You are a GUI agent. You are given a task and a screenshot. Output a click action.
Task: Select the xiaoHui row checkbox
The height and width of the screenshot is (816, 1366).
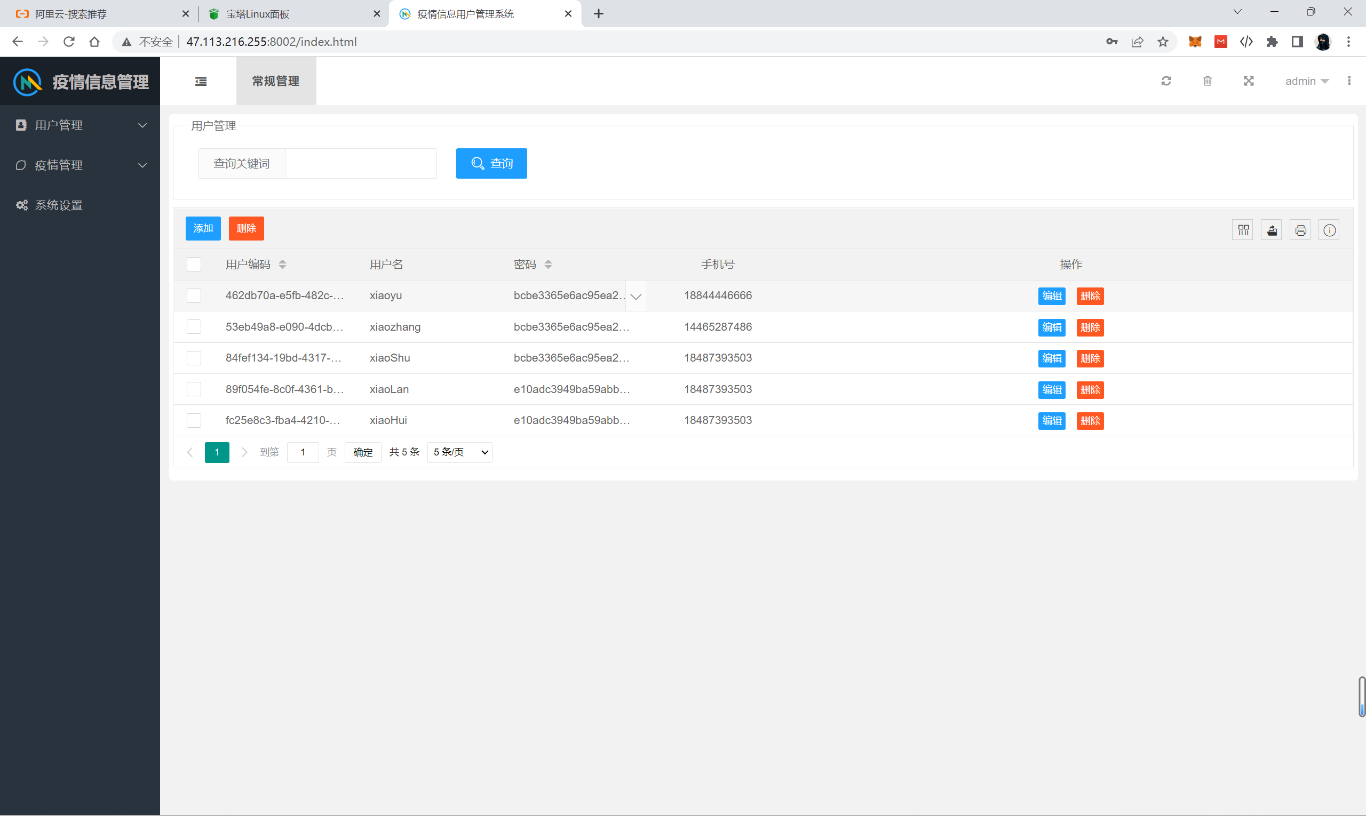(x=194, y=421)
